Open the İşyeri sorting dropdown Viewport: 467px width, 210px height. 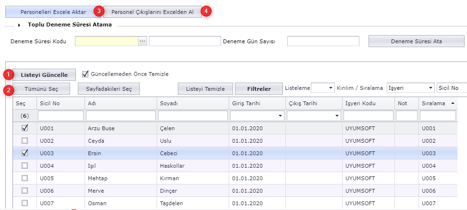pos(430,88)
